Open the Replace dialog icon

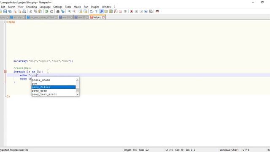pyautogui.click(x=63, y=11)
